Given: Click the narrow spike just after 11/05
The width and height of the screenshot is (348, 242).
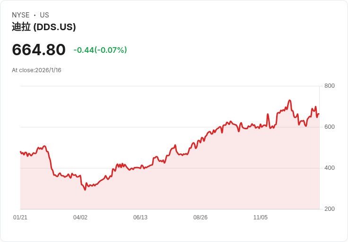Looking at the screenshot, I should (x=268, y=114).
